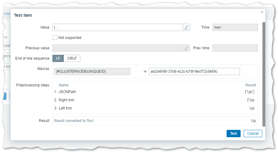Select the Left trim preprocessing step
278x153 pixels.
coord(65,108)
